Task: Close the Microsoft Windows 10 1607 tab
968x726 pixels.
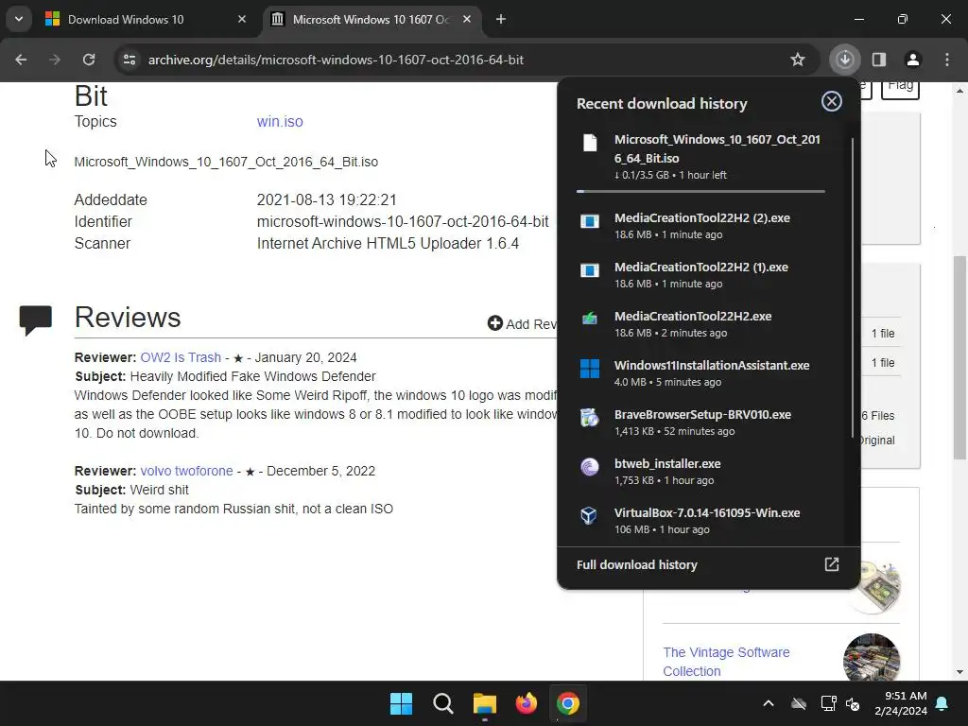Action: tap(467, 19)
